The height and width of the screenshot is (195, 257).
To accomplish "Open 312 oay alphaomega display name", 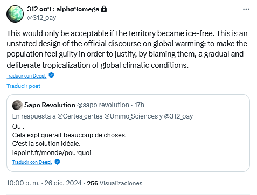I will pos(63,9).
